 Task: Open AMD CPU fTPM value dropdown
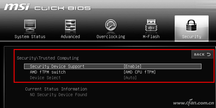[x=140, y=72]
